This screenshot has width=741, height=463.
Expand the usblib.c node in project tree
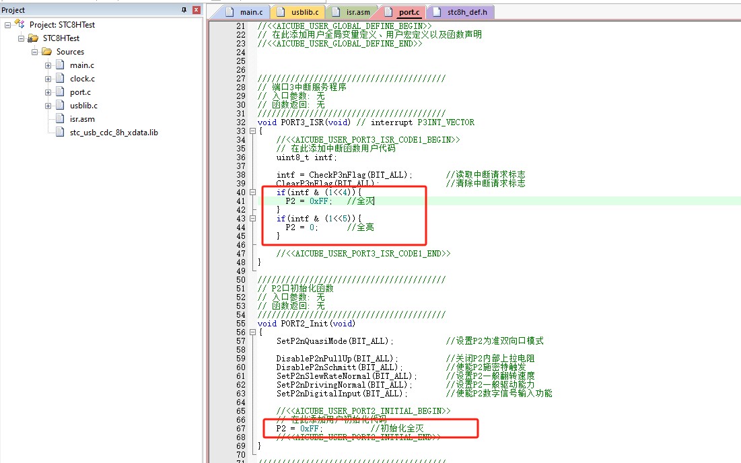(48, 106)
